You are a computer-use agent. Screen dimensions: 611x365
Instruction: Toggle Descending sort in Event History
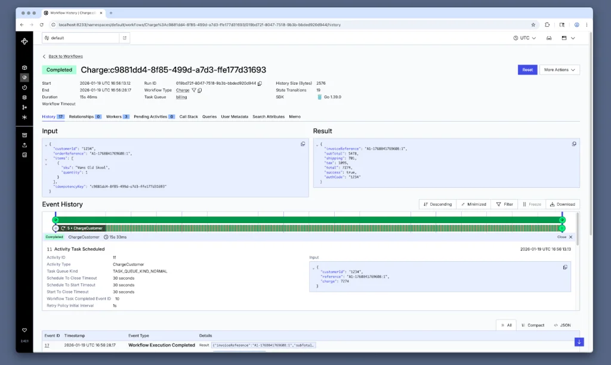437,204
